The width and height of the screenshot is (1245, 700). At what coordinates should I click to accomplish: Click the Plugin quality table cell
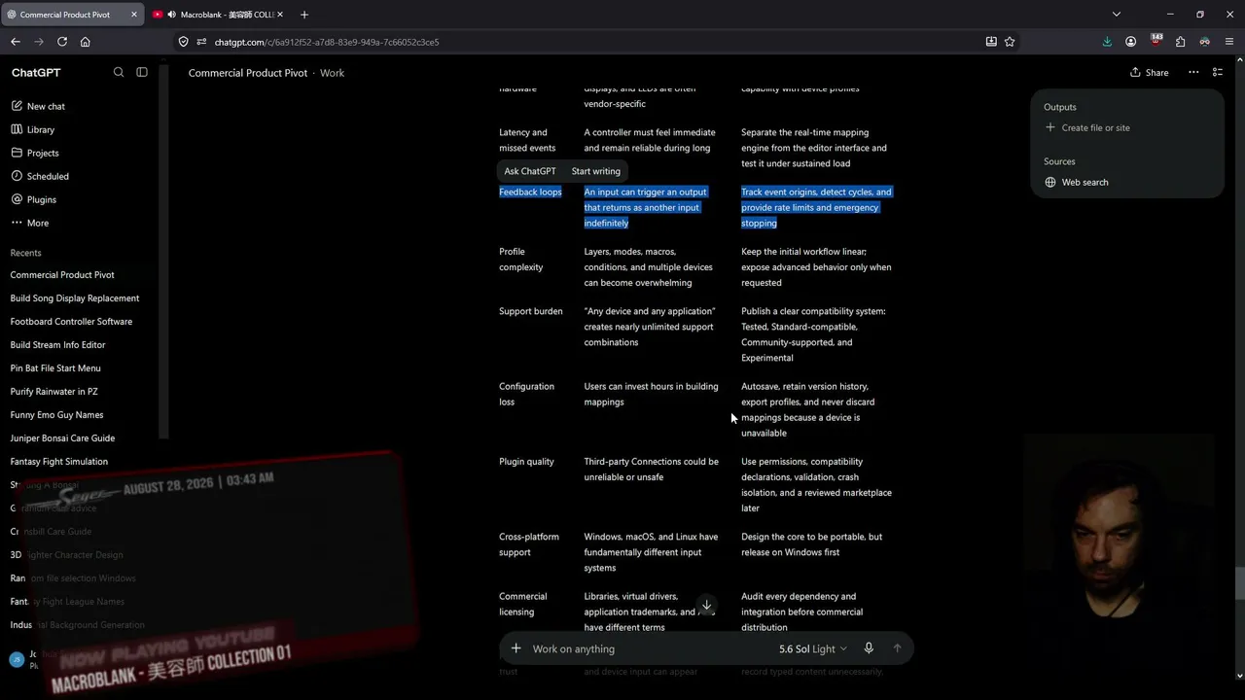526,462
